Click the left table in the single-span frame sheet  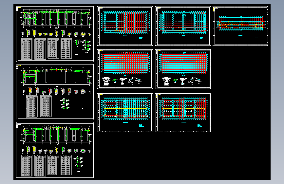(32, 106)
